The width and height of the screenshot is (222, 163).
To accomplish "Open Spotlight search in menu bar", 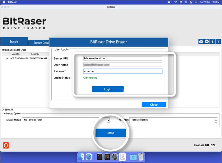I will coord(186,2).
